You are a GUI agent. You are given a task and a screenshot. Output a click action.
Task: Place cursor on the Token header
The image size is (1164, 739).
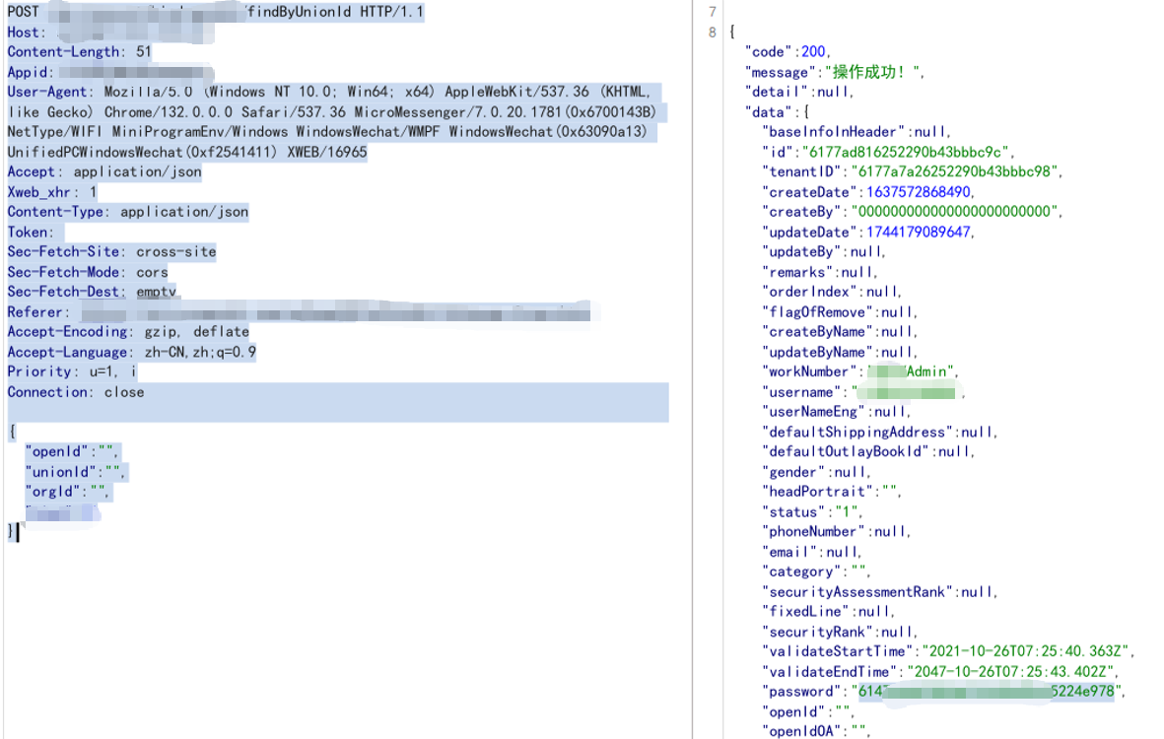tap(30, 233)
